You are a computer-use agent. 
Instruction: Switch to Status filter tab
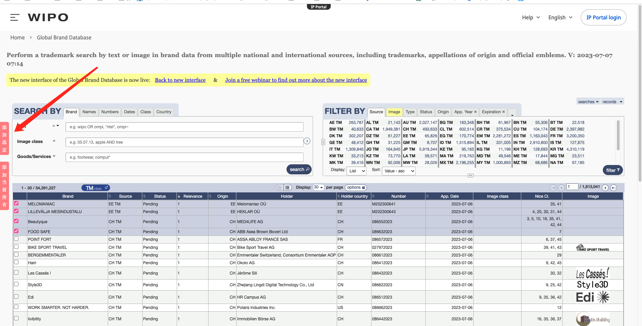[x=426, y=112]
